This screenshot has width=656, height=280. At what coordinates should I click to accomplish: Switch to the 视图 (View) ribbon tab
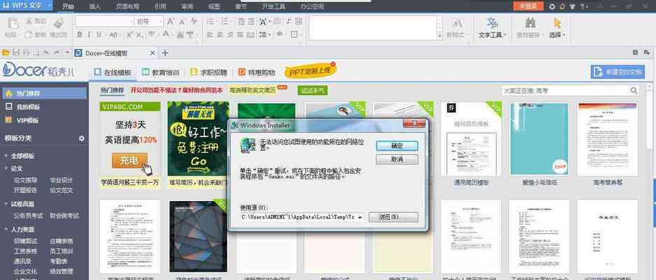click(214, 6)
